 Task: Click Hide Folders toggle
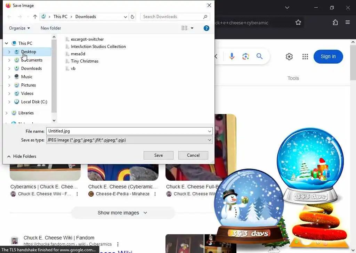(22, 156)
